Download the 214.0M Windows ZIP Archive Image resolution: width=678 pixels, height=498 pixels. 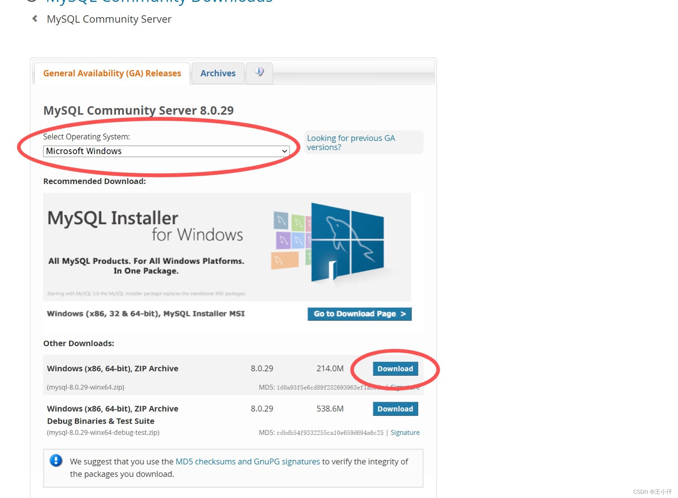[x=395, y=368]
